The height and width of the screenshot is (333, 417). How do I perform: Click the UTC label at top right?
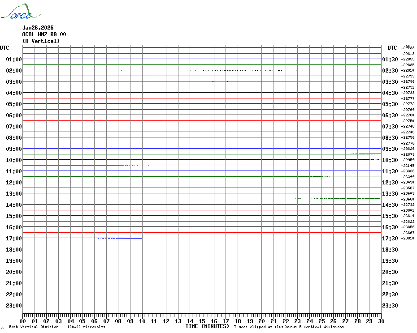[x=392, y=48]
